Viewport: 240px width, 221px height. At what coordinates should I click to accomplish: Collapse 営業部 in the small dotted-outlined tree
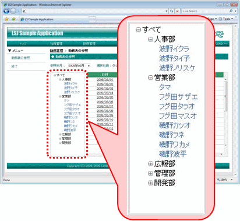click(60, 96)
